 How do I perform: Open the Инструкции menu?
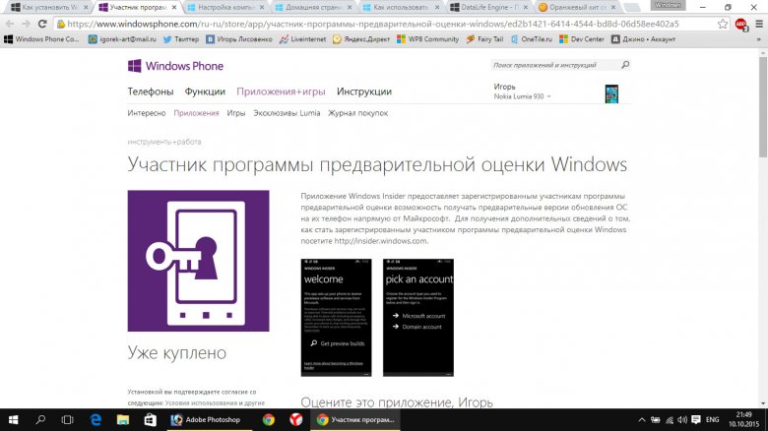click(x=364, y=92)
